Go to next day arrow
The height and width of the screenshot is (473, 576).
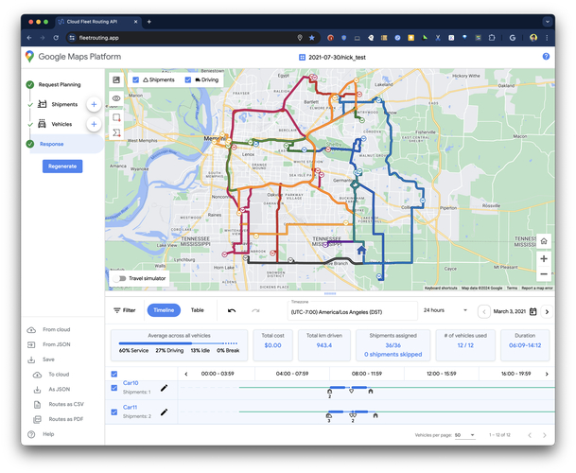[547, 311]
